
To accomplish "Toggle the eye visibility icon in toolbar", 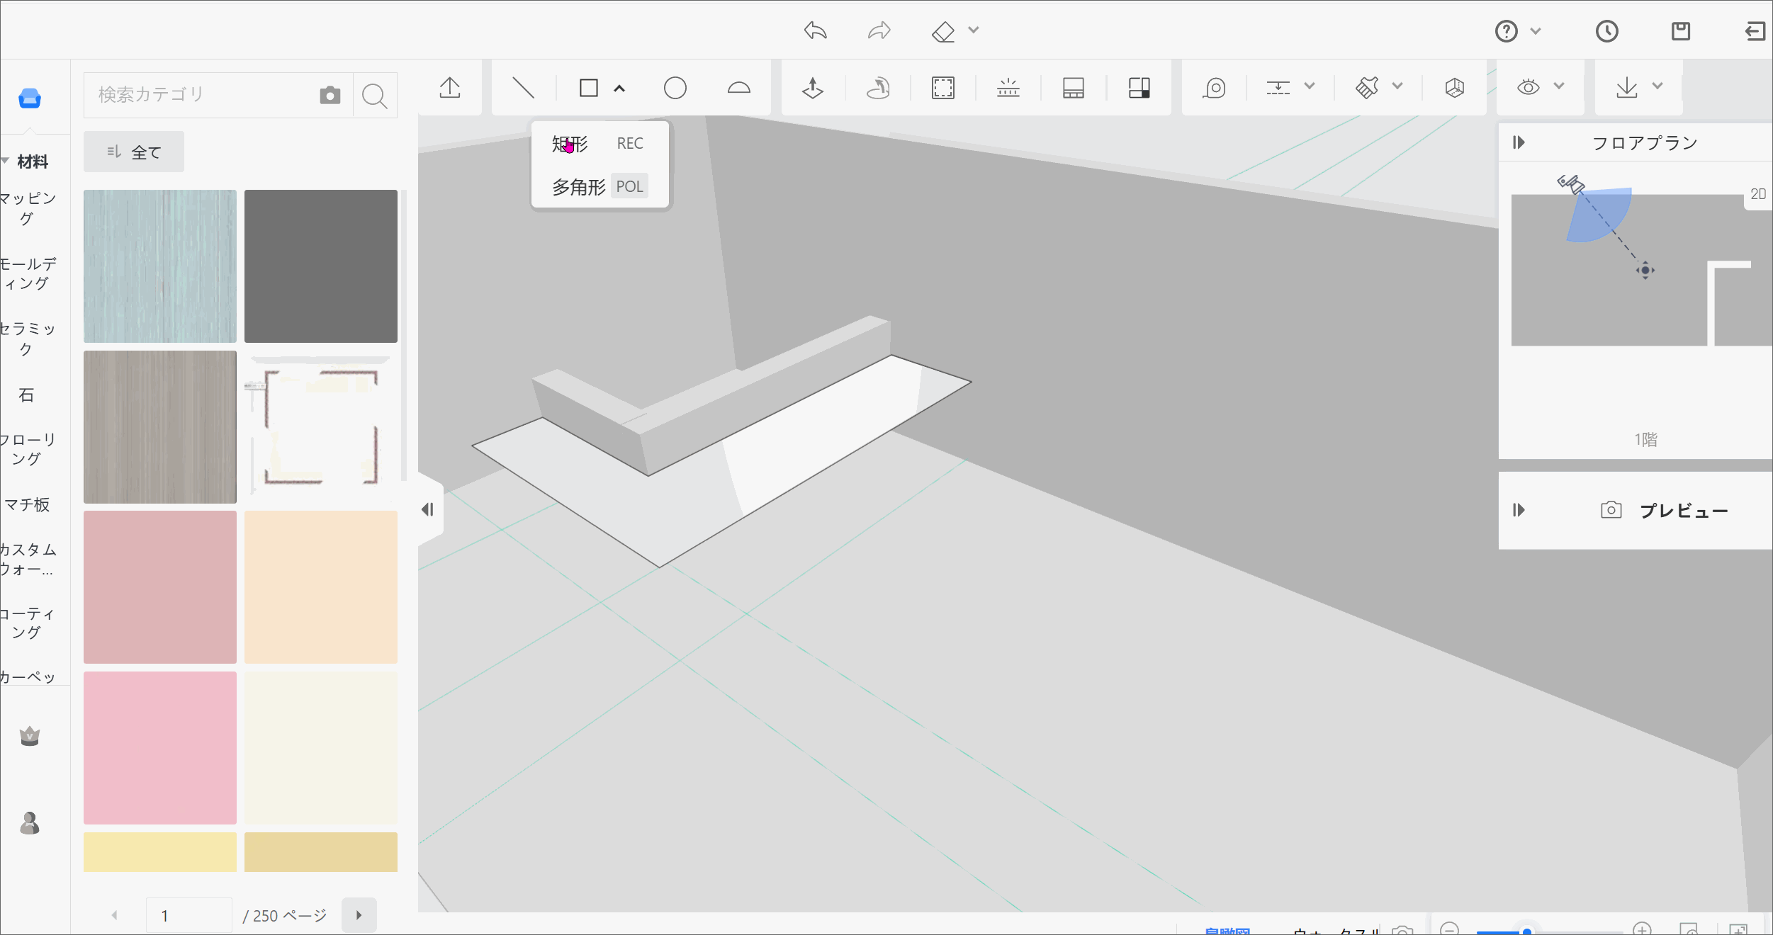I will coord(1529,87).
